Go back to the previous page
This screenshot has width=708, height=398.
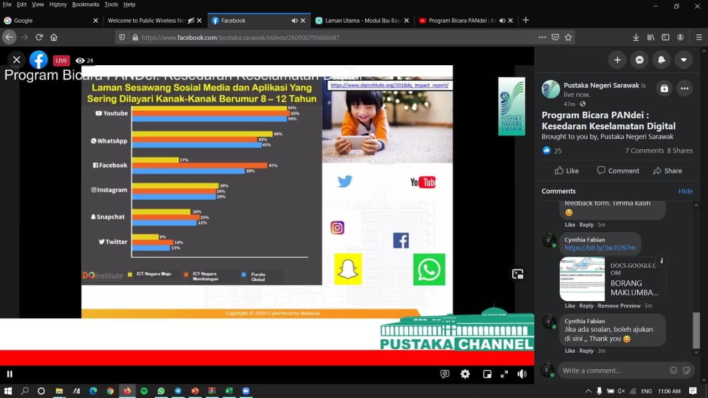tap(9, 38)
